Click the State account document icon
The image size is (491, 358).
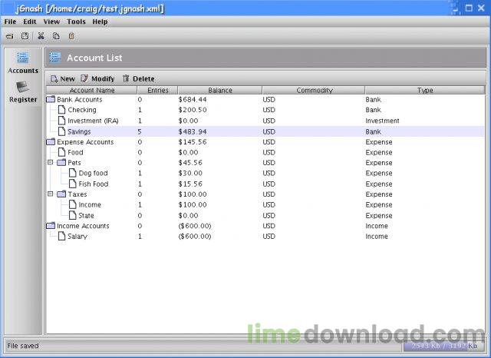(x=73, y=215)
